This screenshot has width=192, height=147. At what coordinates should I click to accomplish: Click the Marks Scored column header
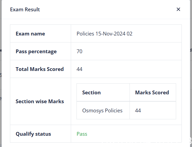pyautogui.click(x=152, y=92)
